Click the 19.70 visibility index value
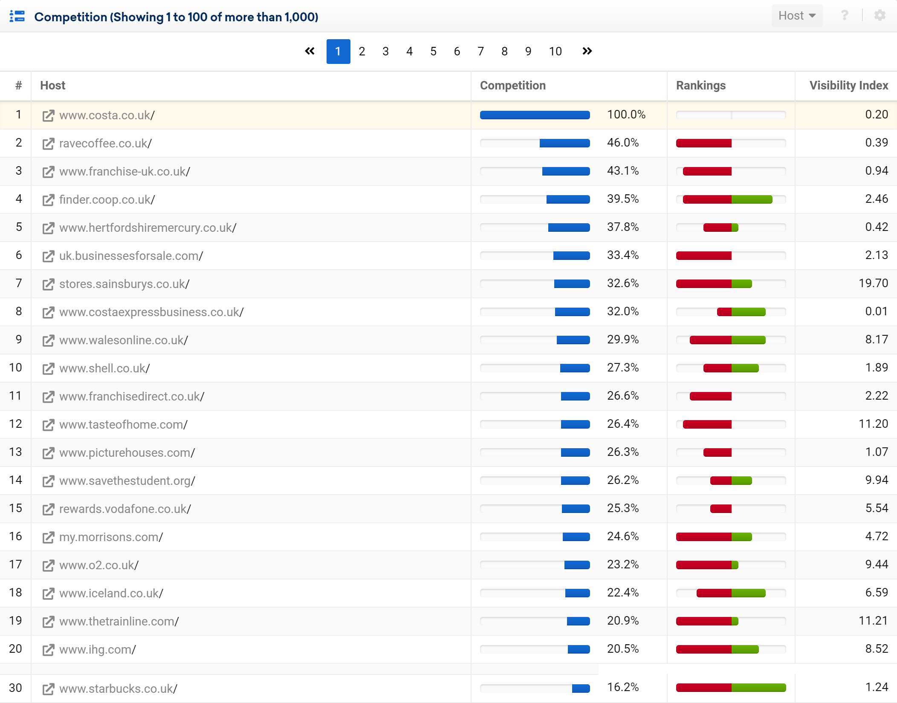The image size is (897, 703). 873,283
